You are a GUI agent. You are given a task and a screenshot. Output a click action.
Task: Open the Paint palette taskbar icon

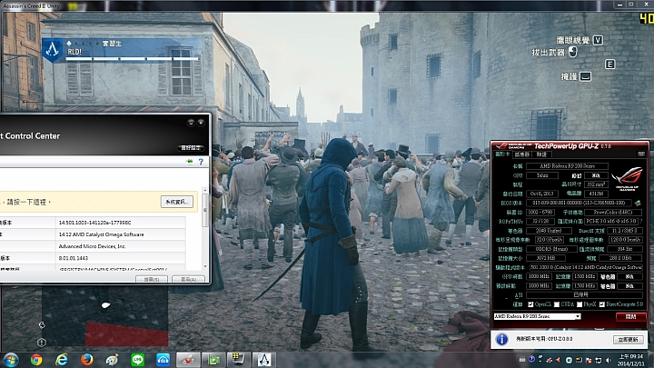click(x=112, y=360)
